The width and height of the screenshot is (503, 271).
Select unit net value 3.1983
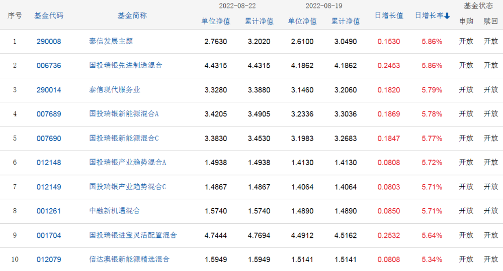pos(302,139)
